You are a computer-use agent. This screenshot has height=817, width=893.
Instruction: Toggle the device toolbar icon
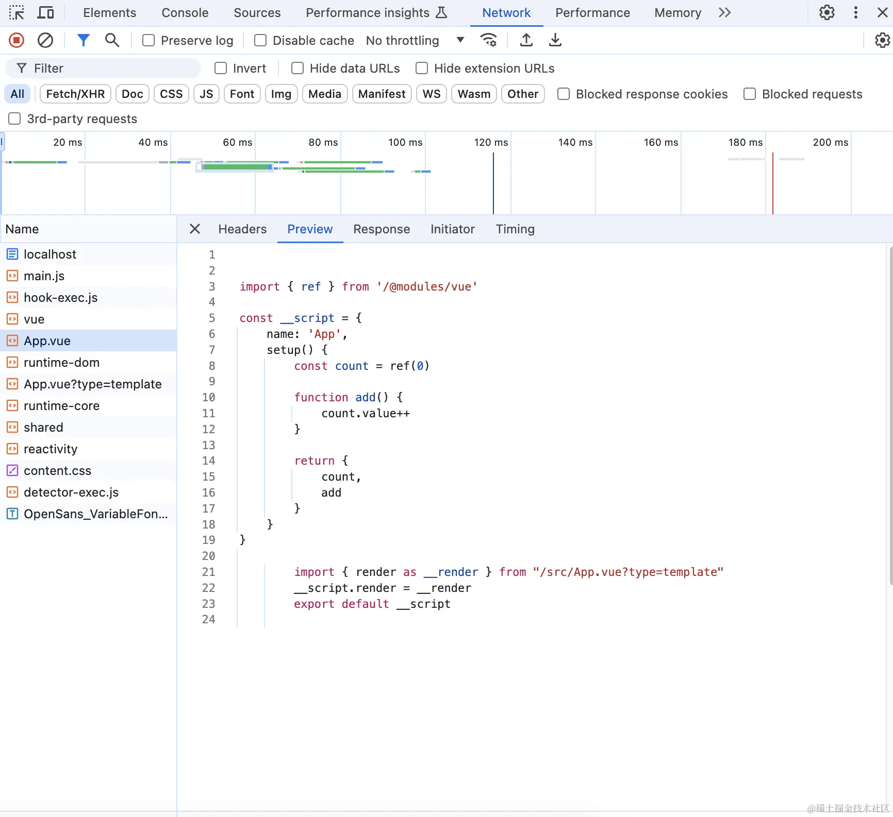[46, 13]
